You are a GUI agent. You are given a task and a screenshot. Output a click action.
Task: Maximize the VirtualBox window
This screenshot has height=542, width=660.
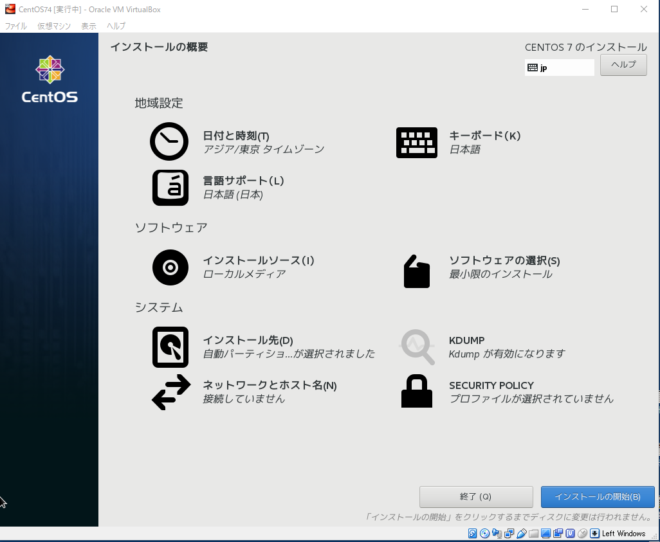614,9
